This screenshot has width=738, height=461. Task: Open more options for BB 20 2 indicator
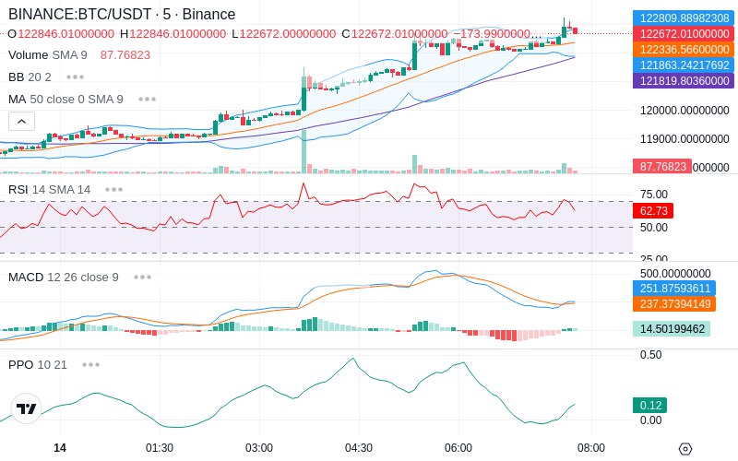click(x=75, y=77)
